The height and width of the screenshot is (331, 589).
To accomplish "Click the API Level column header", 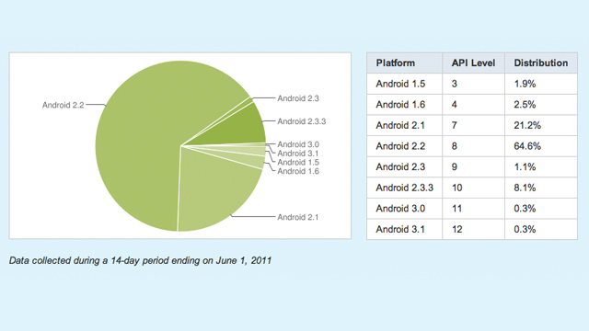I will 473,63.
